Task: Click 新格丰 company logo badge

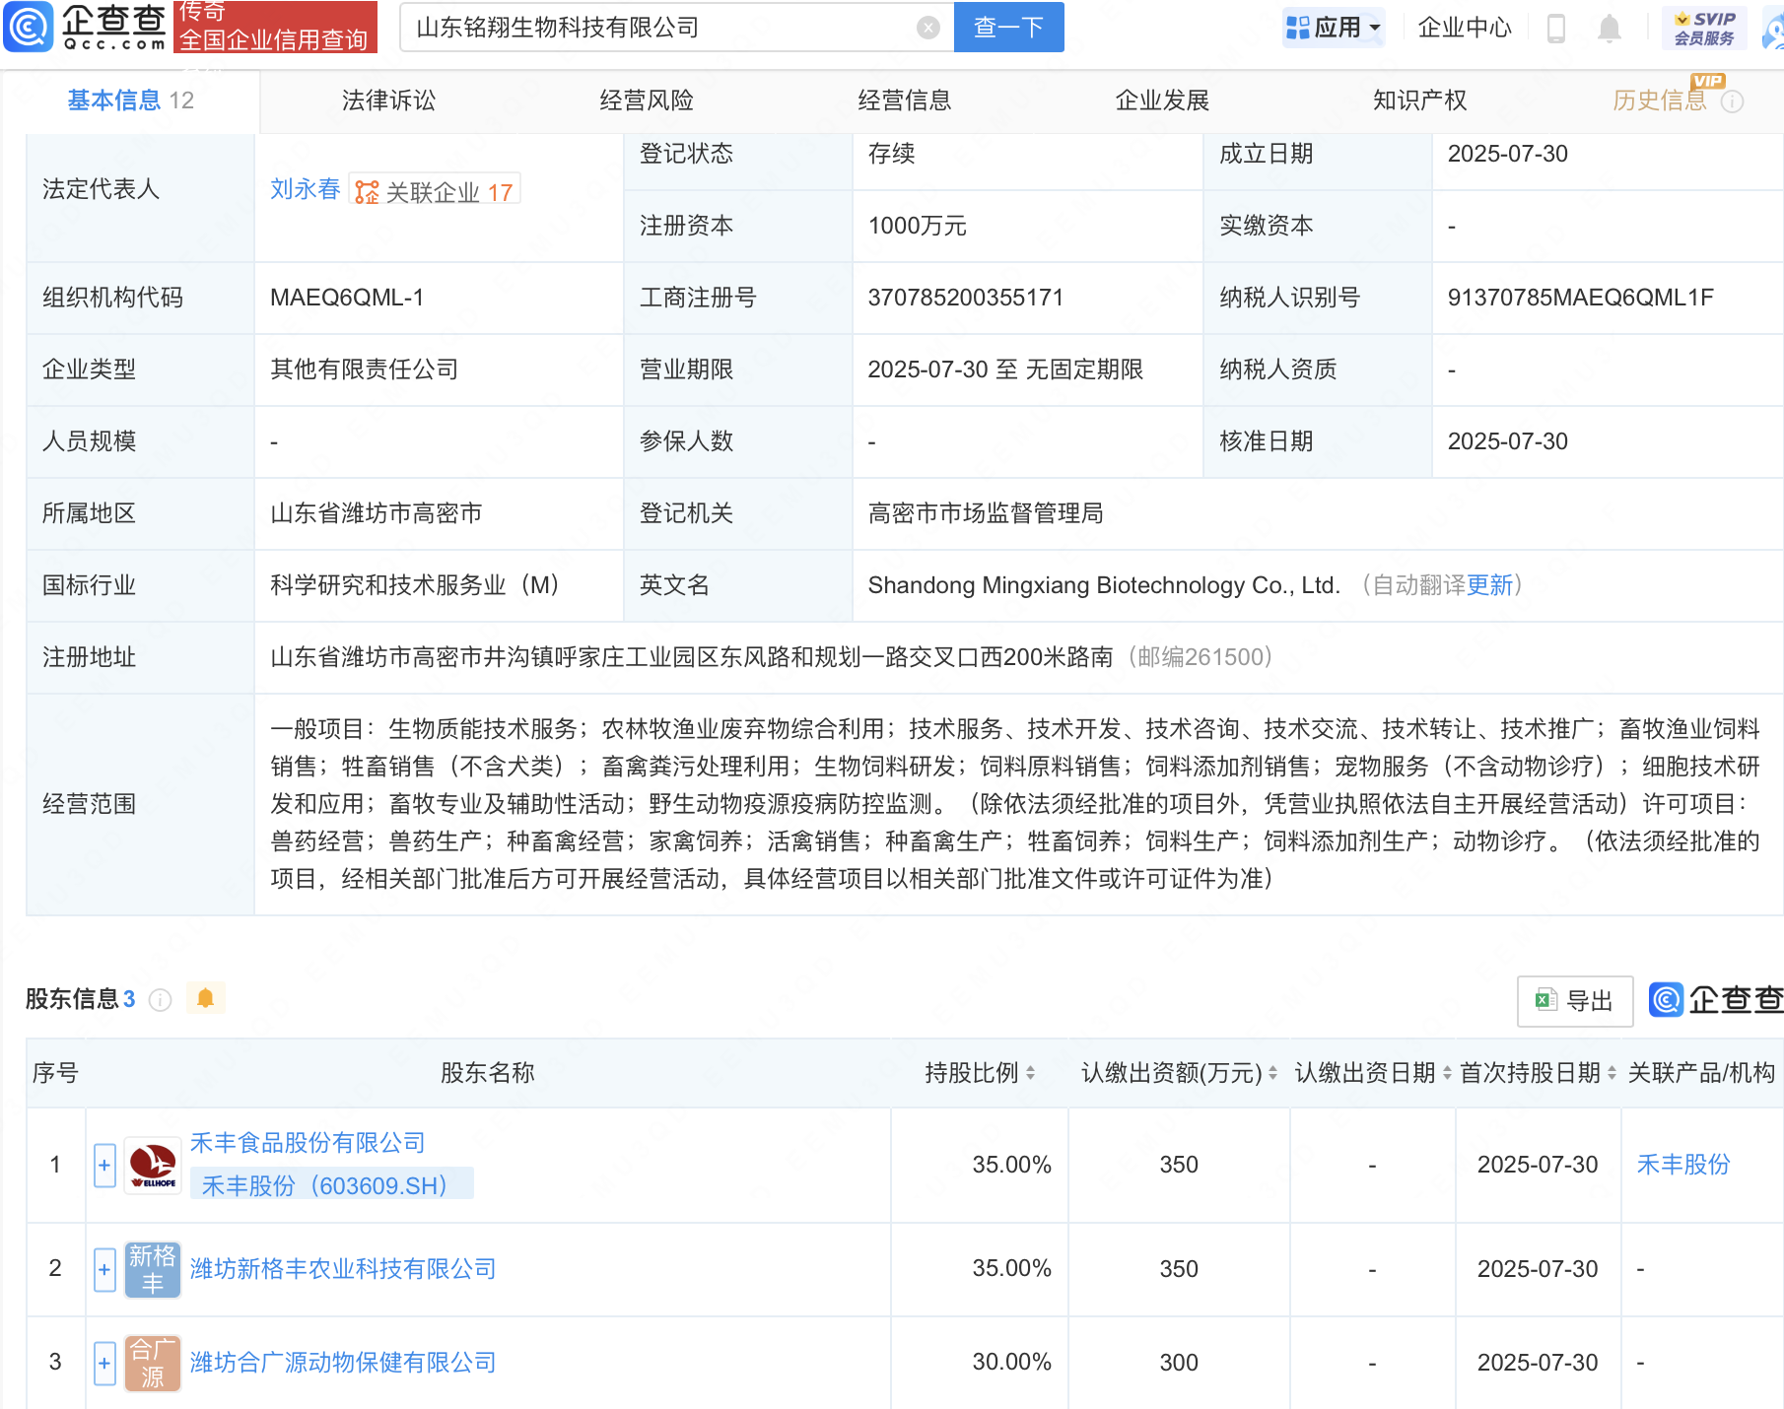Action: click(x=153, y=1269)
